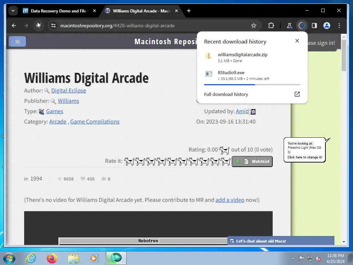353x265 pixels.
Task: Click the downloads progress icon in toolbar
Action: pyautogui.click(x=302, y=26)
